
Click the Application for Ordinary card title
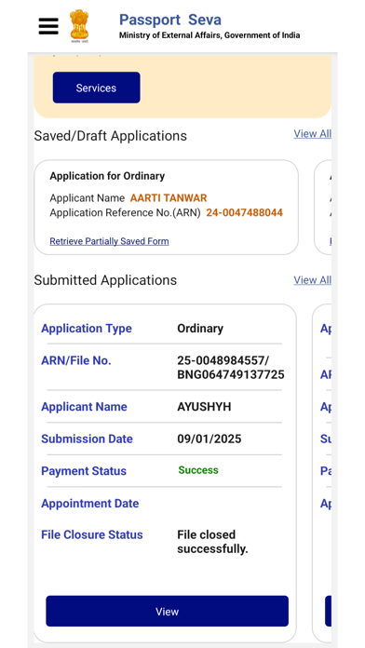[107, 176]
